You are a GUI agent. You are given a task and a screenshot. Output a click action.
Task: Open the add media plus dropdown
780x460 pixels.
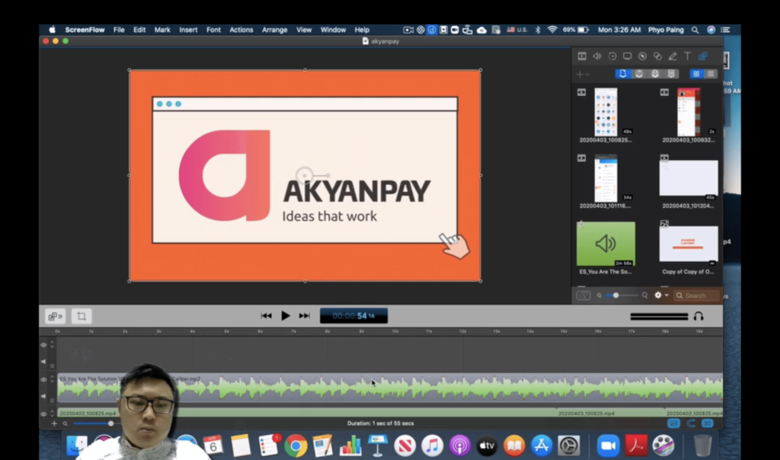tap(583, 75)
